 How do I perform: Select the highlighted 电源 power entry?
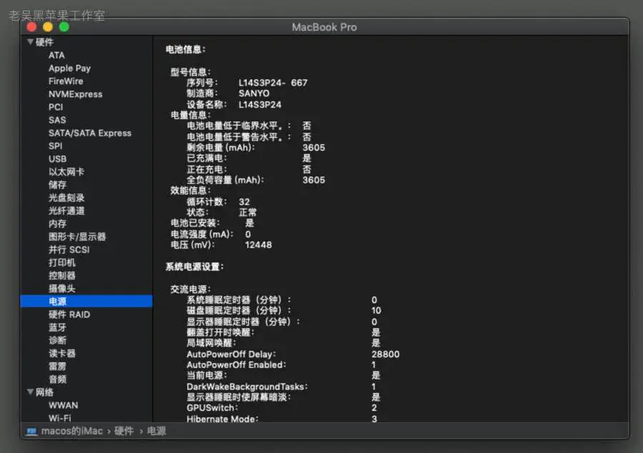pyautogui.click(x=86, y=302)
